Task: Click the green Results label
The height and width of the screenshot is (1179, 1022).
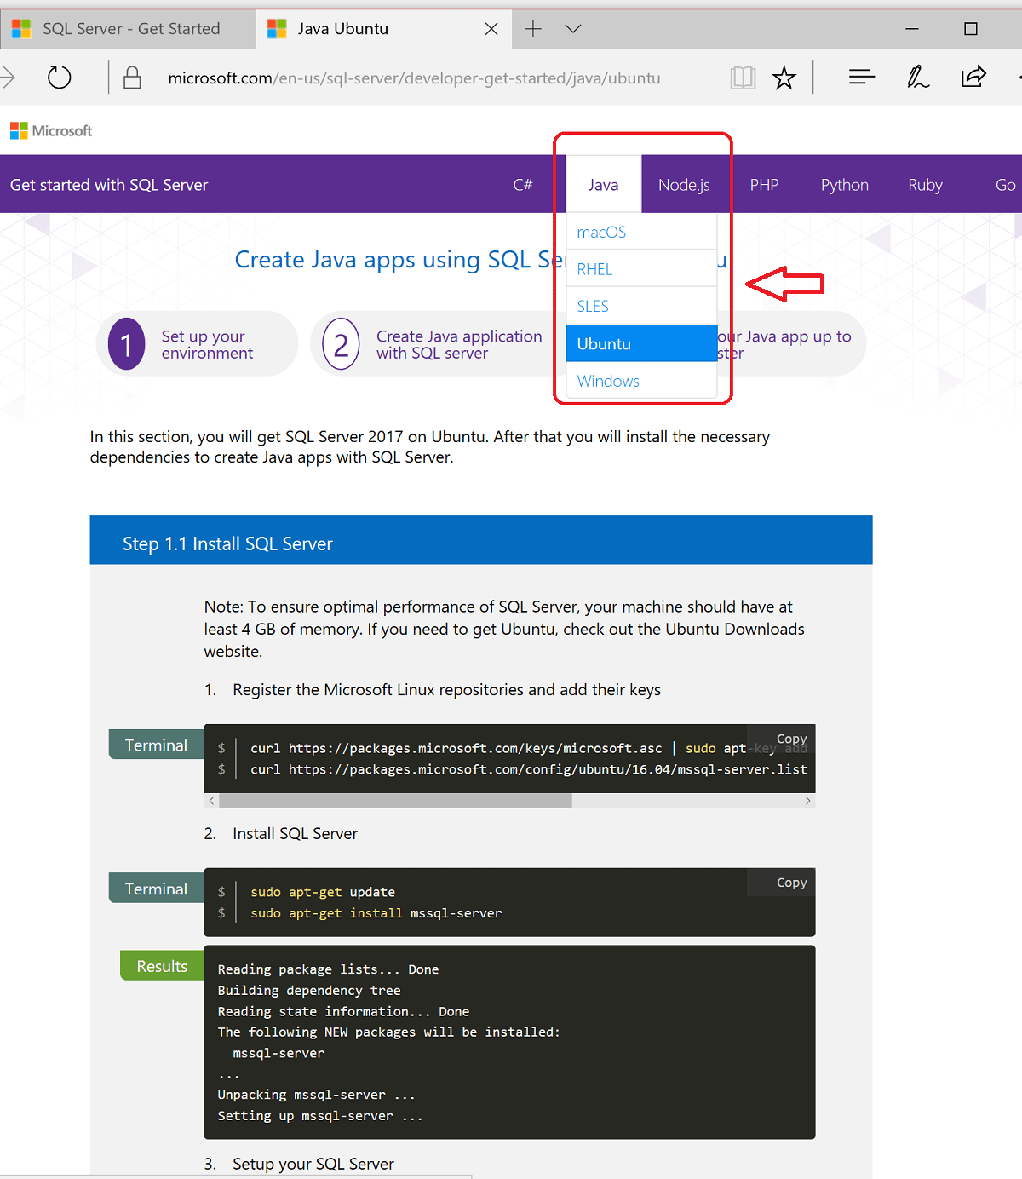Action: [x=162, y=966]
